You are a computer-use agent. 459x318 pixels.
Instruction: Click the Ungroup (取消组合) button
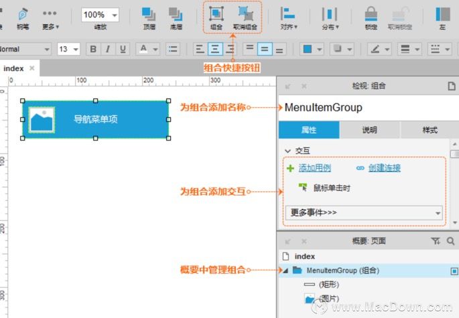pyautogui.click(x=245, y=18)
